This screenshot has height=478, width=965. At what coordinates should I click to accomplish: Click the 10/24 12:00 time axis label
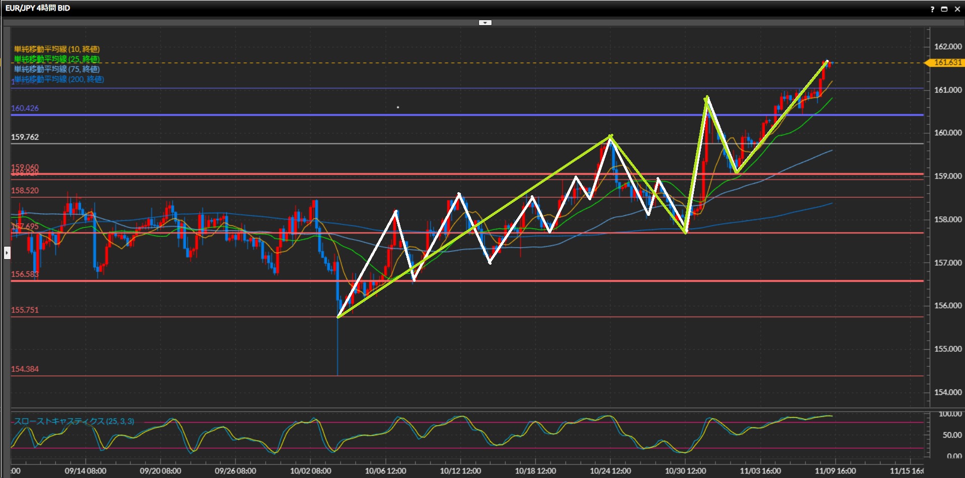click(610, 471)
